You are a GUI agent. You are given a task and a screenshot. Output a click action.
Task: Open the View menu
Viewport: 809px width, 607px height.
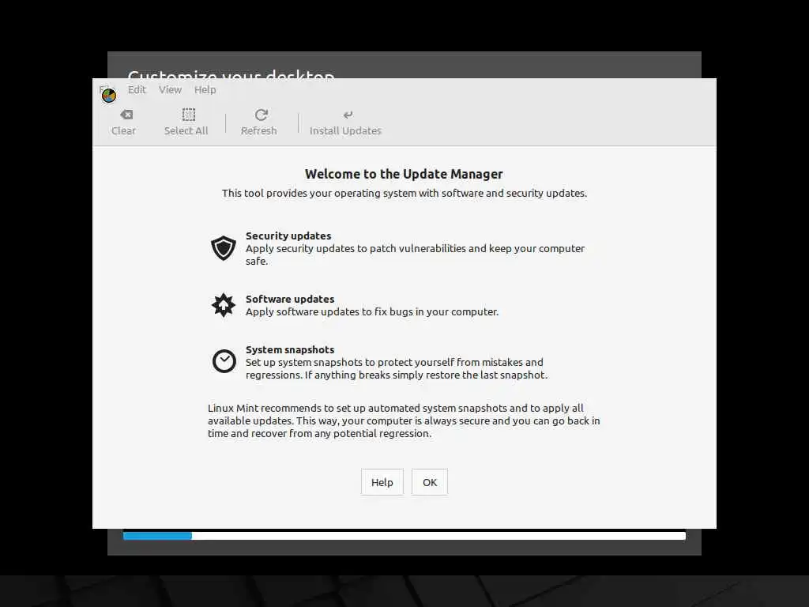point(171,90)
